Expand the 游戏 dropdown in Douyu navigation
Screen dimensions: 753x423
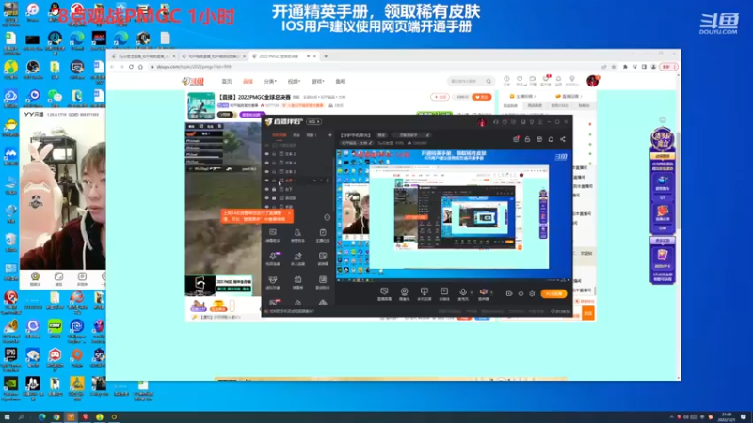pos(317,82)
